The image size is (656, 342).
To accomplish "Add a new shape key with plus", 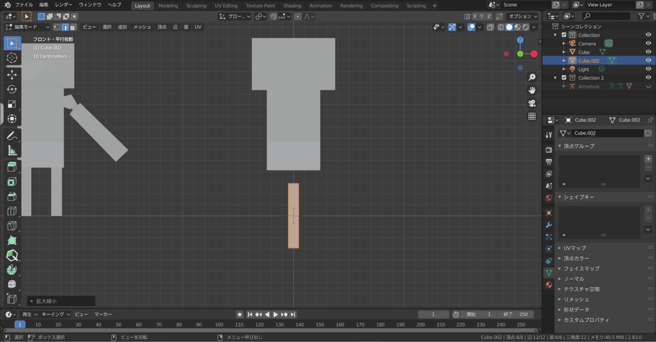I will (648, 210).
